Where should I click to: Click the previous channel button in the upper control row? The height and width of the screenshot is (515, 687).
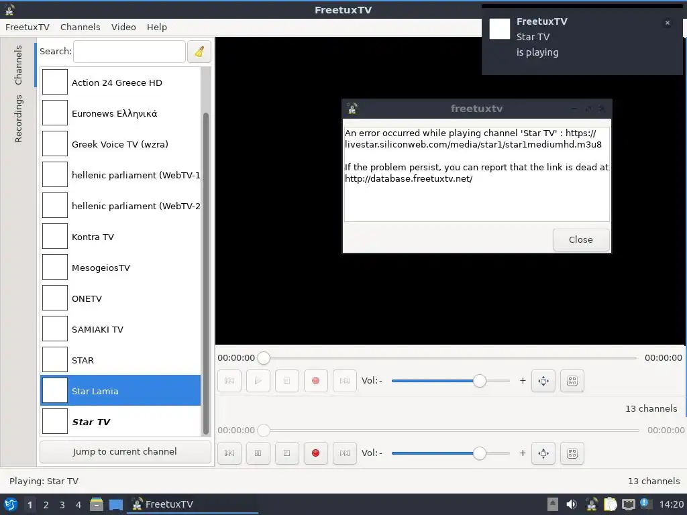coord(229,381)
